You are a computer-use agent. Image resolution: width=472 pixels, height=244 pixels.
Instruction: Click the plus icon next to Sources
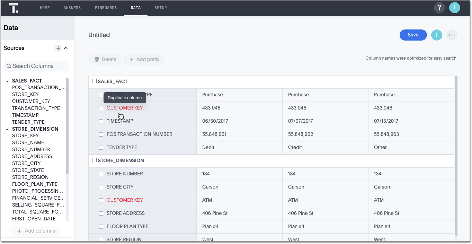[x=58, y=48]
